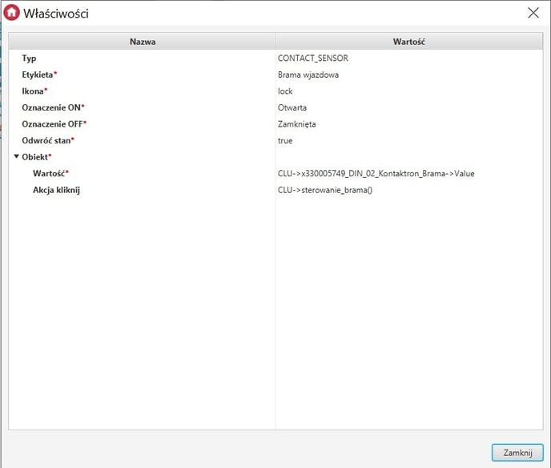Edit the sterowanie_brama() action value
551x468 pixels.
point(325,190)
